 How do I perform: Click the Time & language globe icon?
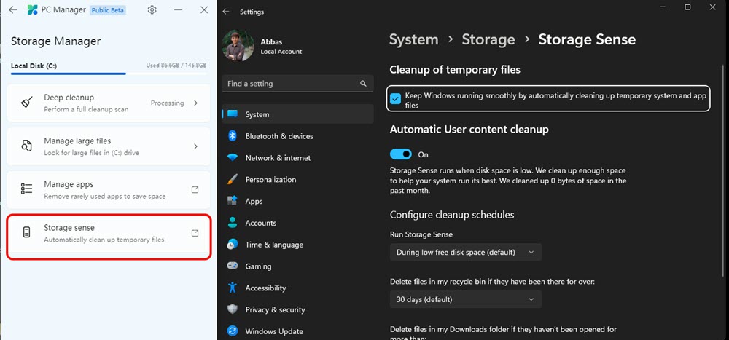233,245
